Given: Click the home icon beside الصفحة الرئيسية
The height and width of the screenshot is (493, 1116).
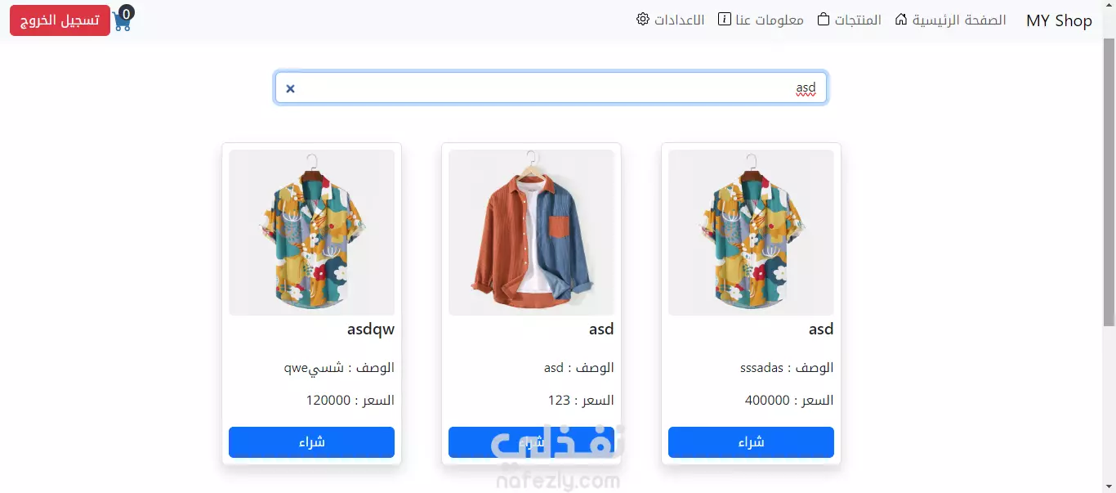Looking at the screenshot, I should [x=901, y=19].
